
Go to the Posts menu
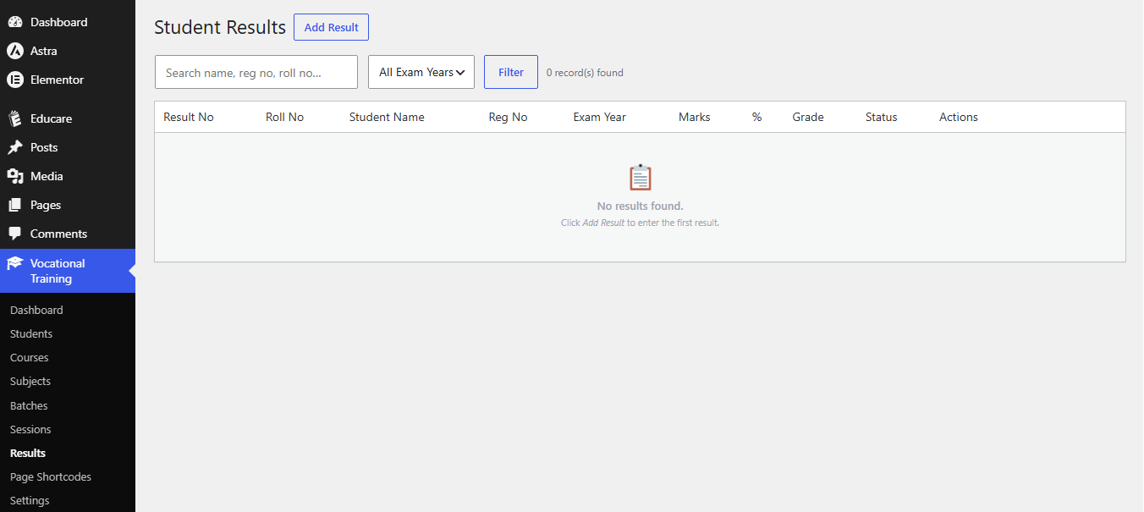68,147
